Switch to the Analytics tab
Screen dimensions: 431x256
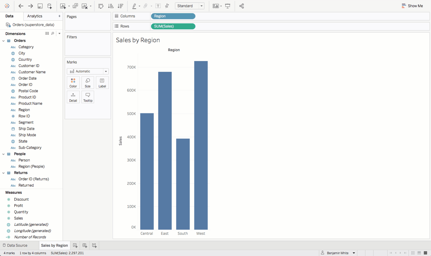pyautogui.click(x=35, y=16)
